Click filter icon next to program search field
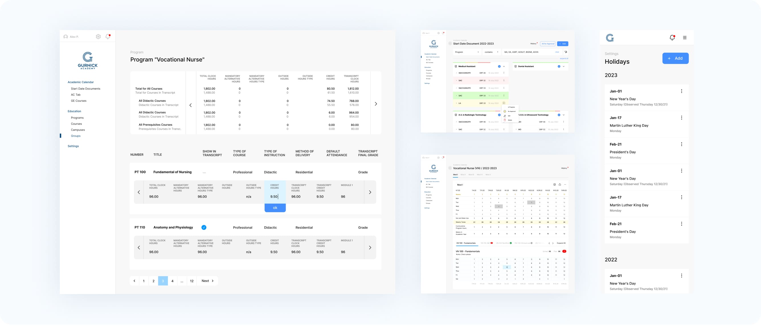The width and height of the screenshot is (761, 327). pos(566,52)
